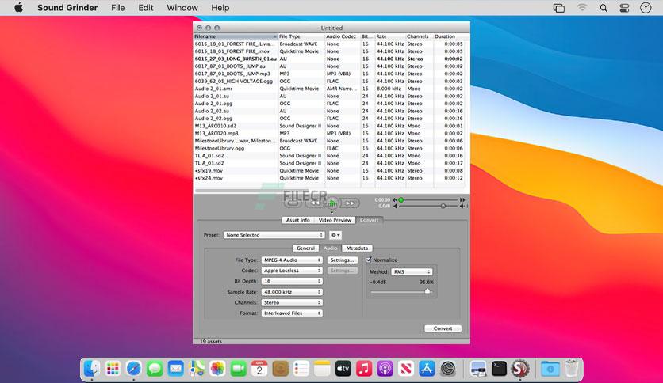This screenshot has width=663, height=383.
Task: Click the volume minimum speaker icon
Action: [x=396, y=207]
